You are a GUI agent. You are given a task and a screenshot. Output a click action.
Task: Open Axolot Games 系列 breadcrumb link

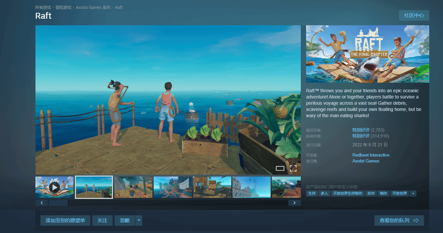93,7
